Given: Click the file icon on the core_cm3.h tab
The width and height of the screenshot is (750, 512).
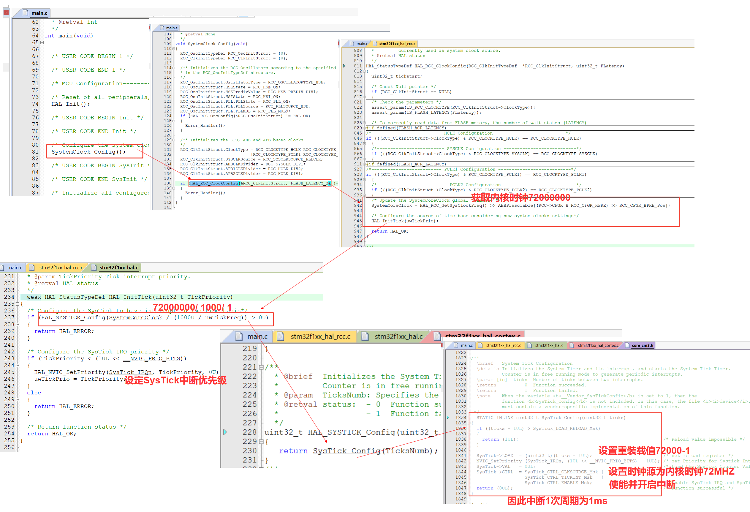Looking at the screenshot, I should click(627, 345).
